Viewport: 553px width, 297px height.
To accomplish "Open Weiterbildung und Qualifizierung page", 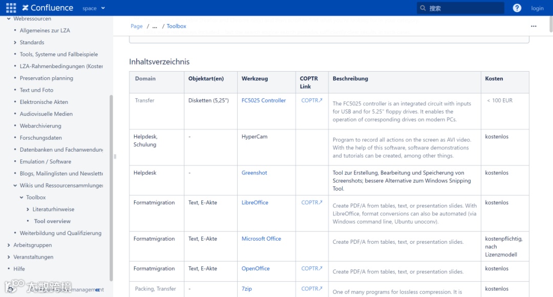I will (60, 233).
